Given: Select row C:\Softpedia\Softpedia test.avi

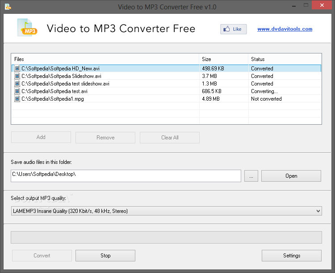Looking at the screenshot, I should (x=166, y=91).
